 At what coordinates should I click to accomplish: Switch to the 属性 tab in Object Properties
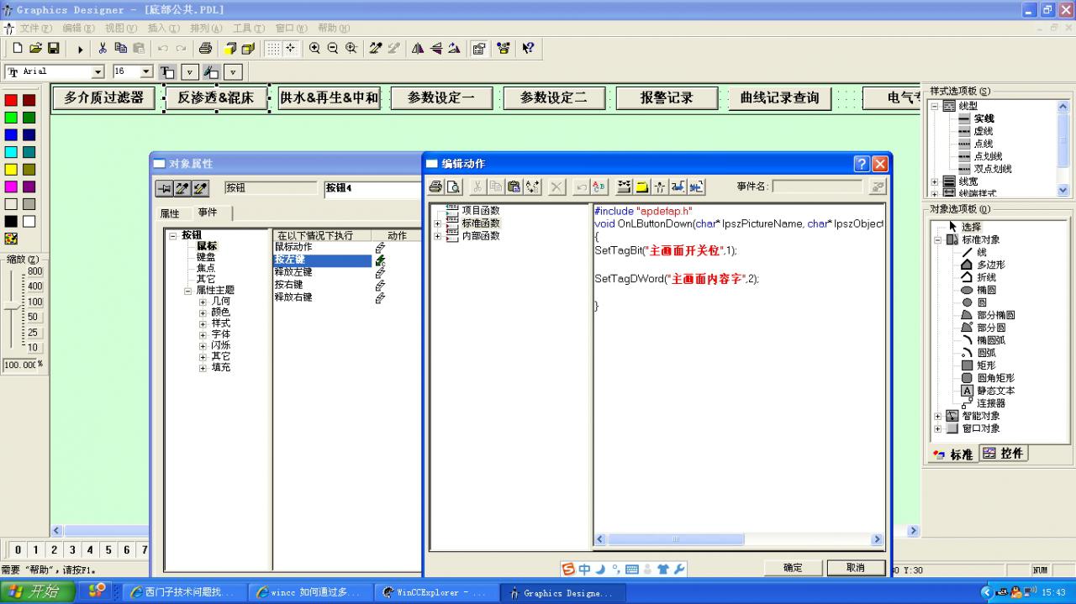tap(171, 213)
